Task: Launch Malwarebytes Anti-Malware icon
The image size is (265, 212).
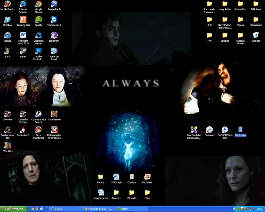Action: pyautogui.click(x=54, y=133)
